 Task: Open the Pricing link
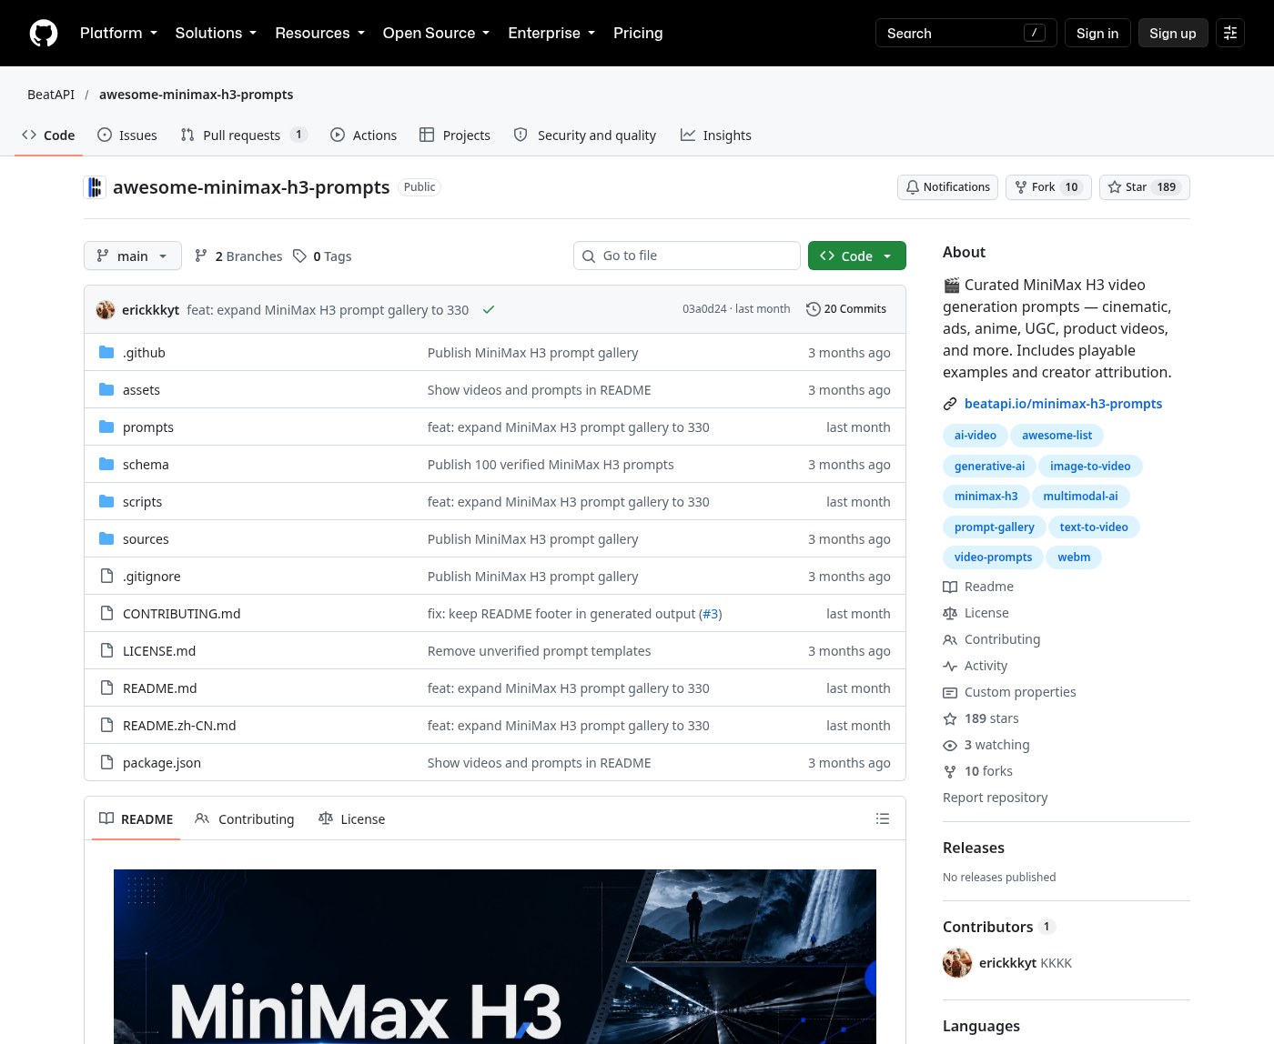point(638,33)
